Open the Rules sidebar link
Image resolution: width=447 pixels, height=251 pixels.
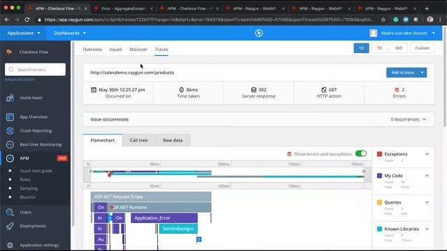point(25,180)
